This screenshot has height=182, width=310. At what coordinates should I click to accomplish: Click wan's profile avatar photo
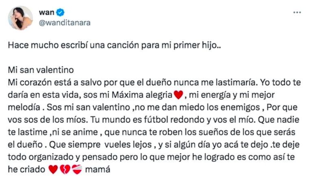point(20,18)
